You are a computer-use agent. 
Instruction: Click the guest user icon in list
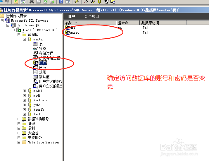(67, 32)
